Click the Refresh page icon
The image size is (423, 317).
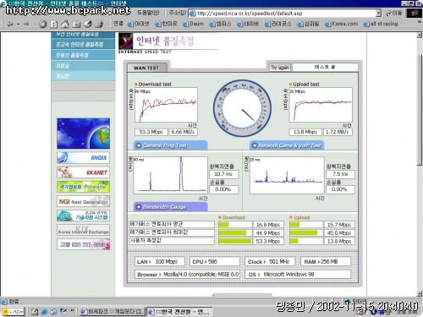(54, 25)
